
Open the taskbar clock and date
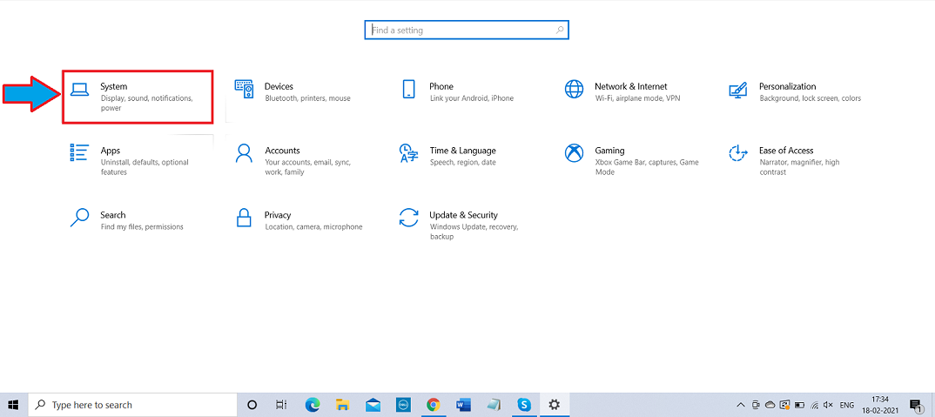pos(878,405)
